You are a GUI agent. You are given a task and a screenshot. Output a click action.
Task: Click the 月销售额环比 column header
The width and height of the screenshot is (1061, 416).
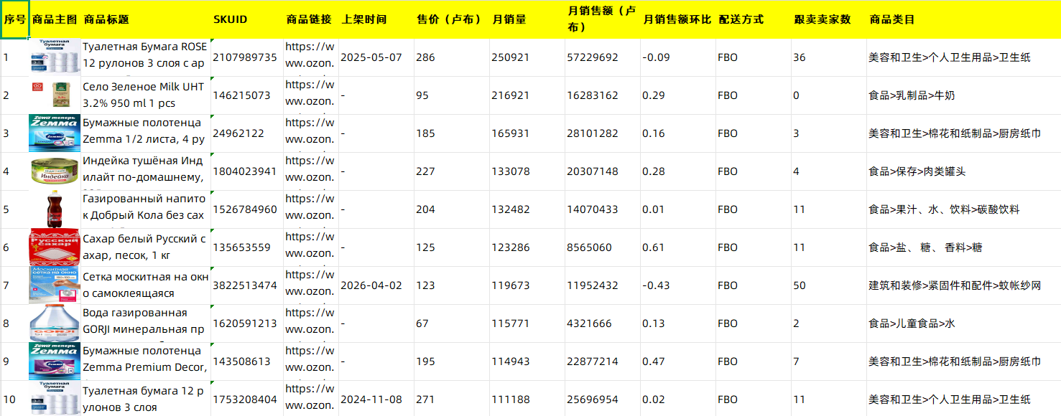pyautogui.click(x=677, y=19)
